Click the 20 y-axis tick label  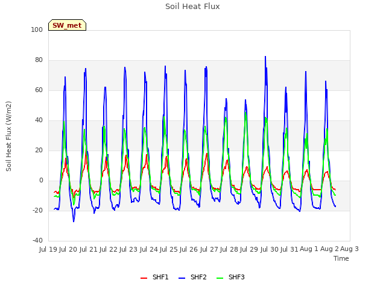(x=39, y=150)
